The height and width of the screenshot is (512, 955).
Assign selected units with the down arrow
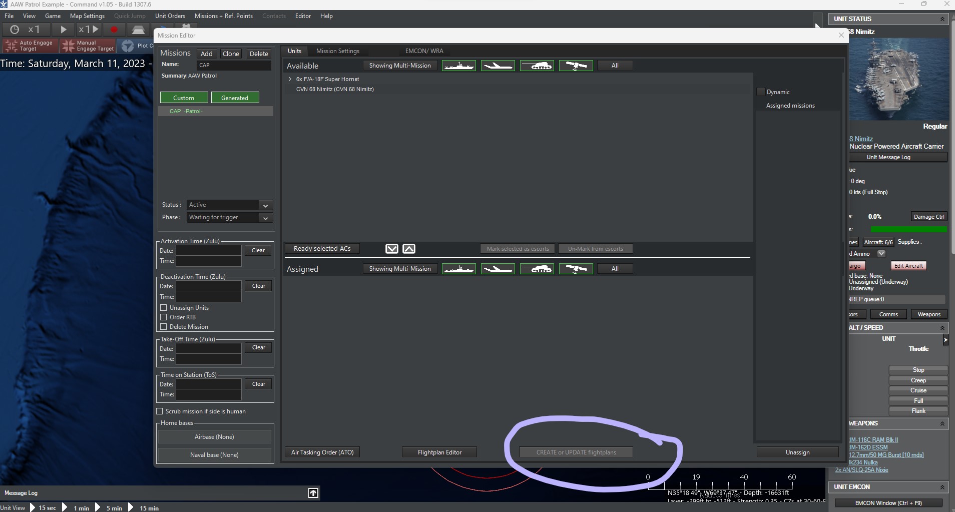pyautogui.click(x=392, y=249)
